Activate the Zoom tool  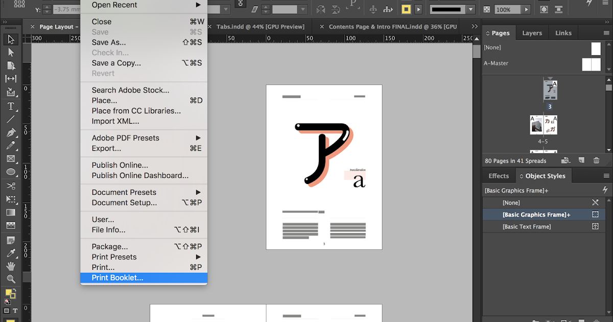(11, 279)
